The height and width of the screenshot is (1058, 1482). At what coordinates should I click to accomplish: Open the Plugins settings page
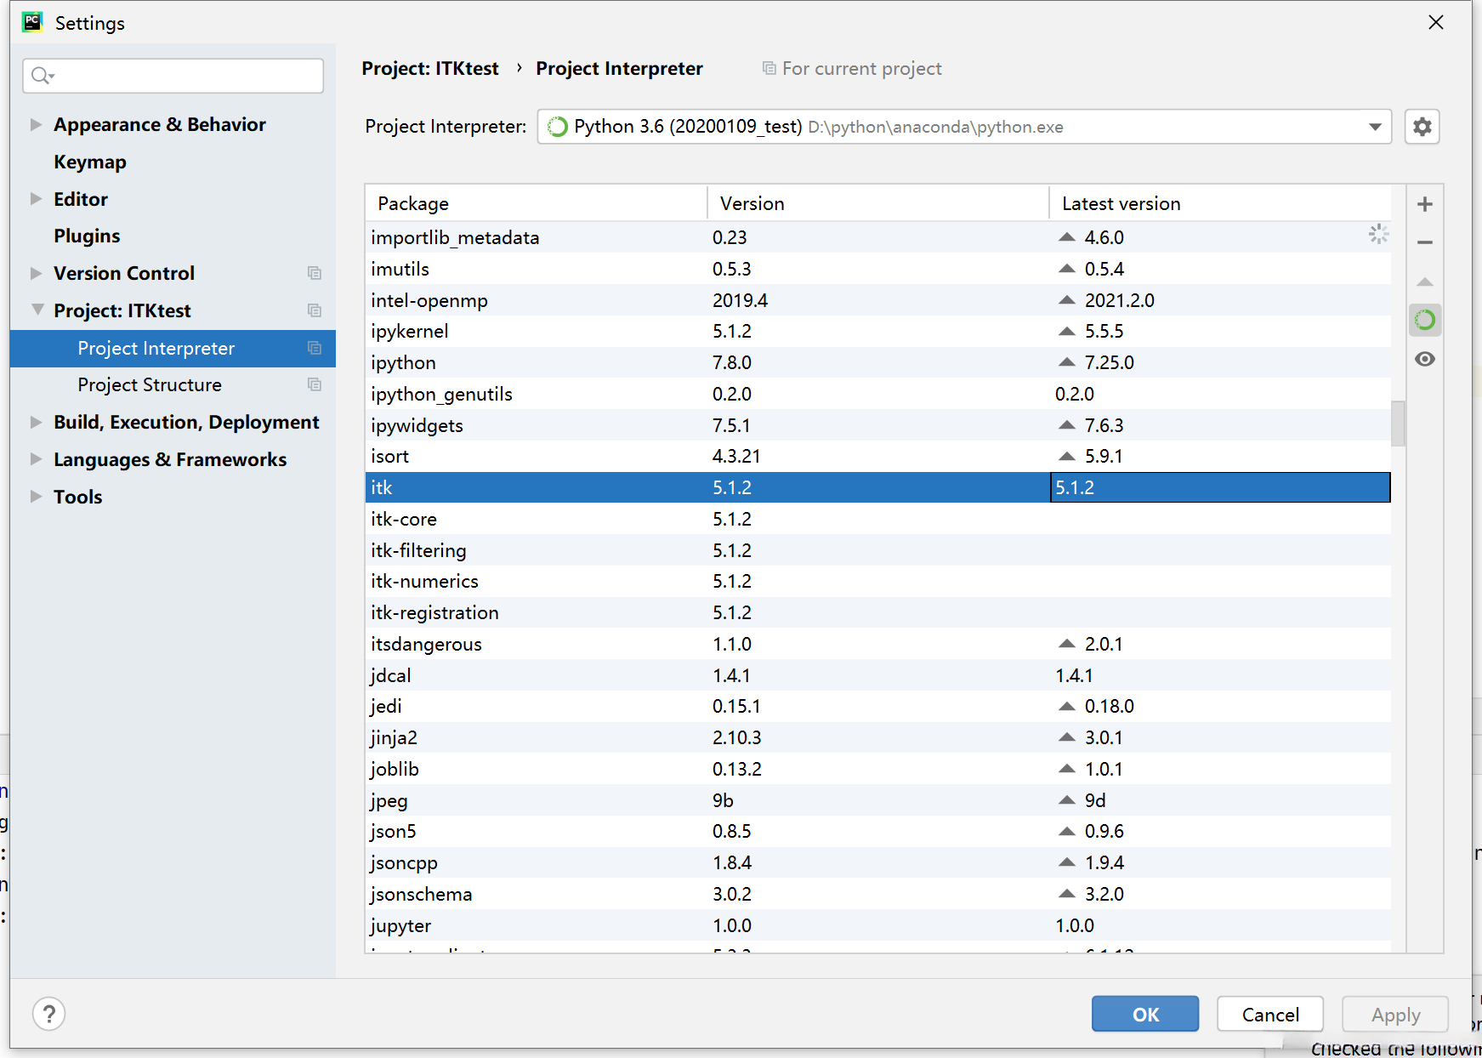click(x=87, y=236)
